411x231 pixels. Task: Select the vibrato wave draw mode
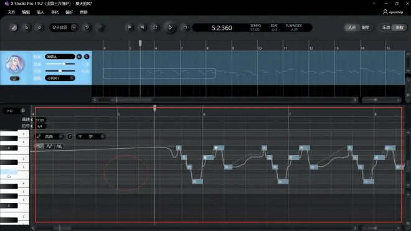pos(59,146)
